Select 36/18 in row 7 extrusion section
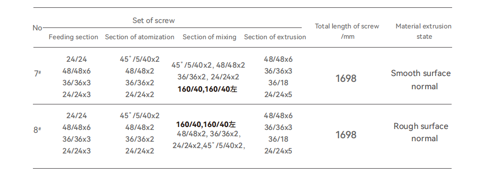 coord(278,83)
